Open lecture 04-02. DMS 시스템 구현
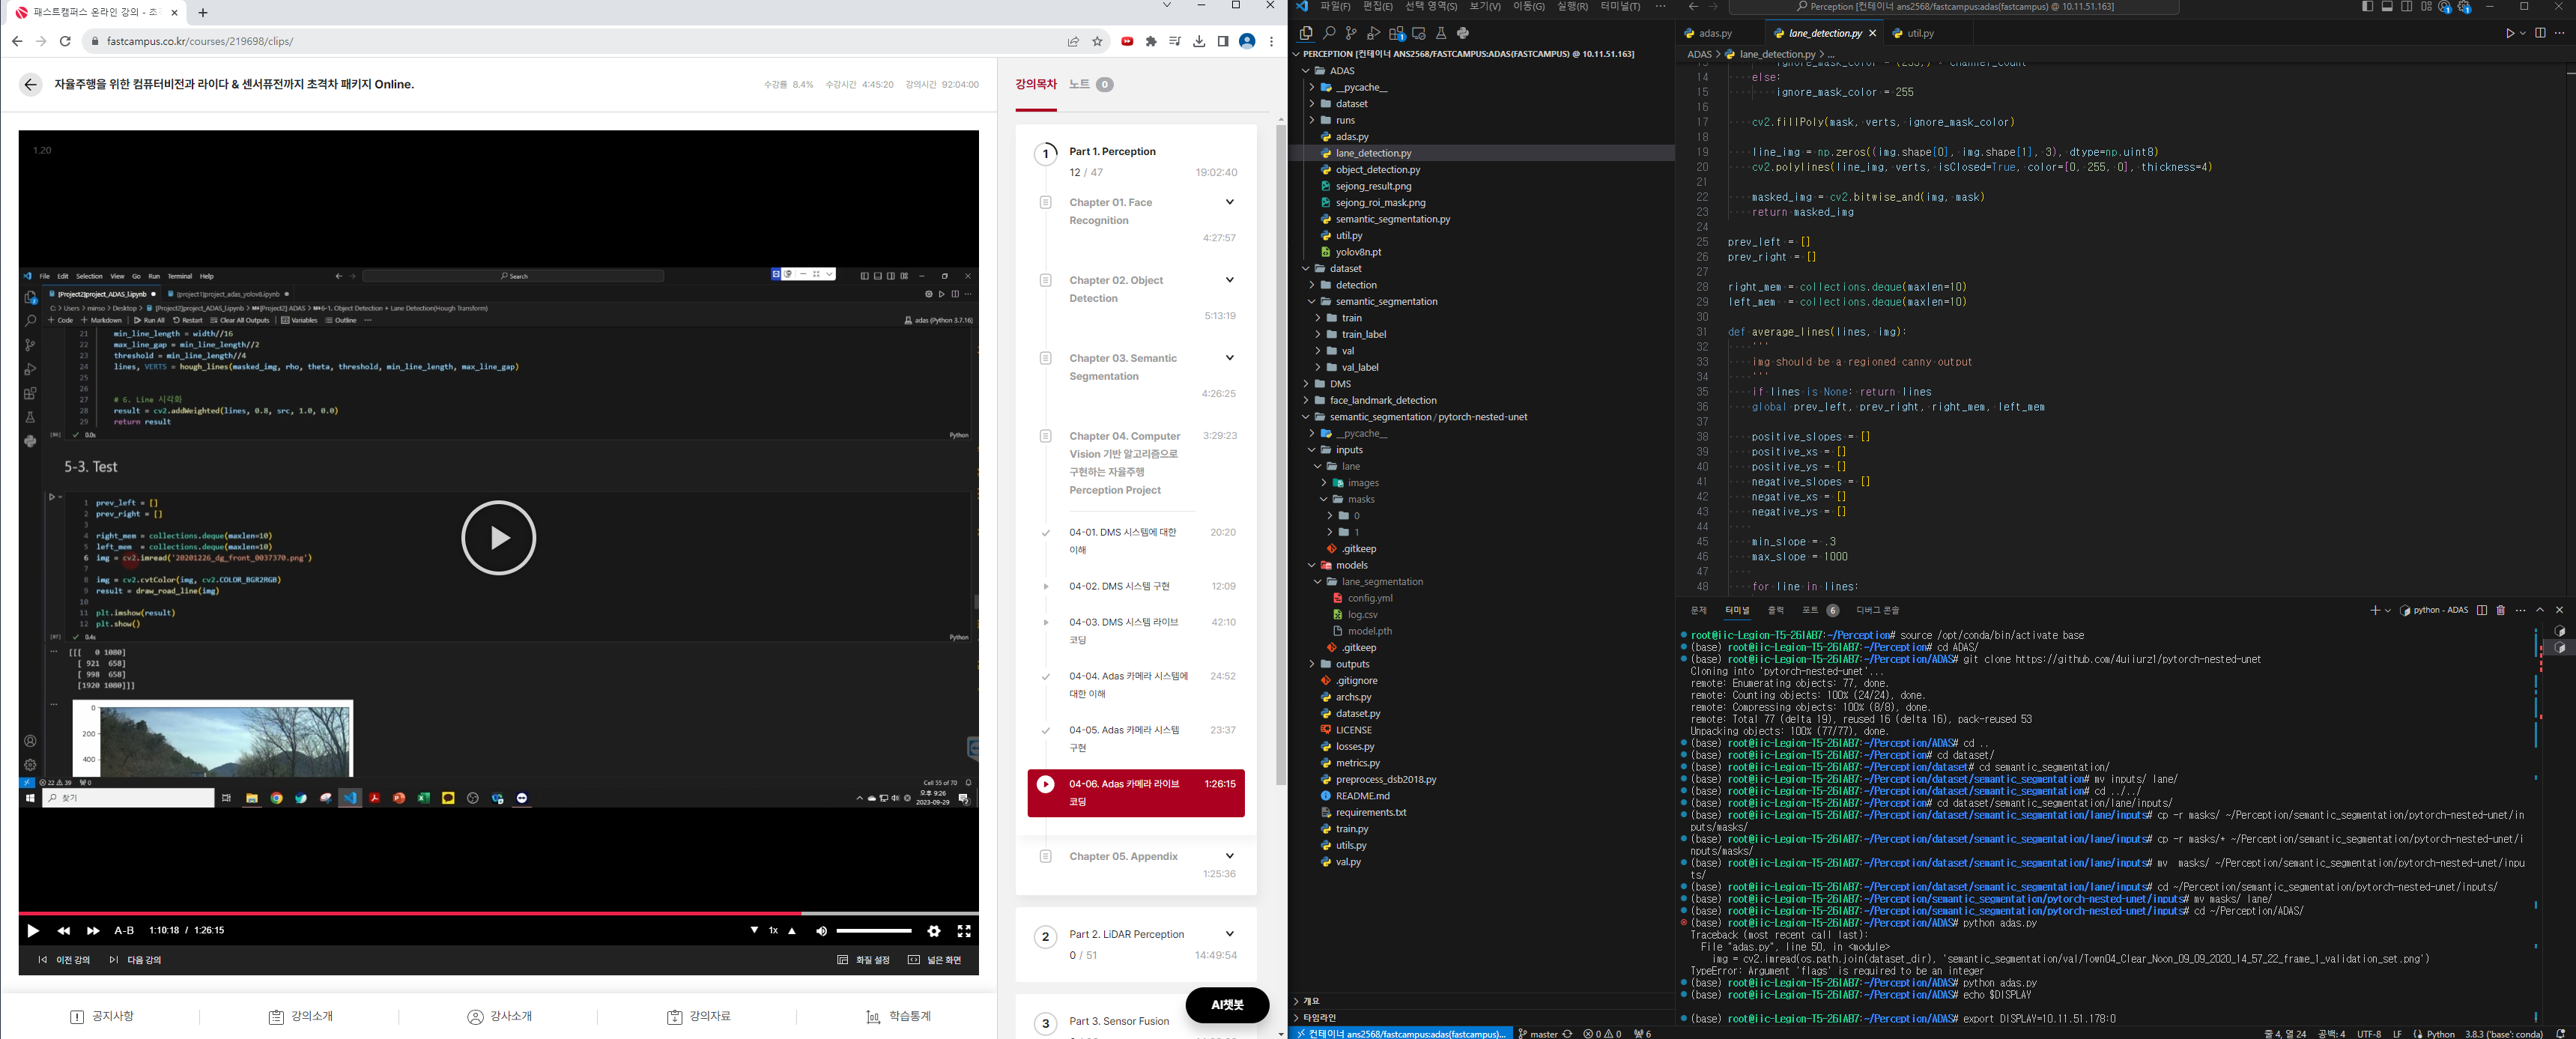Image resolution: width=2576 pixels, height=1039 pixels. pos(1118,586)
